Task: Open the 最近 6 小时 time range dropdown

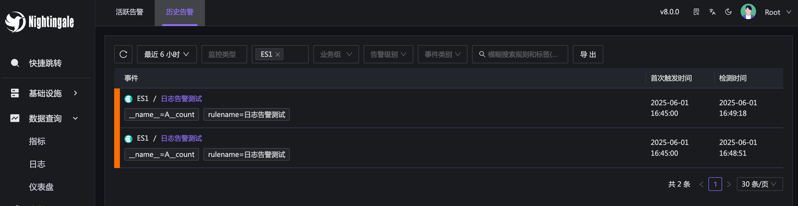Action: tap(166, 54)
